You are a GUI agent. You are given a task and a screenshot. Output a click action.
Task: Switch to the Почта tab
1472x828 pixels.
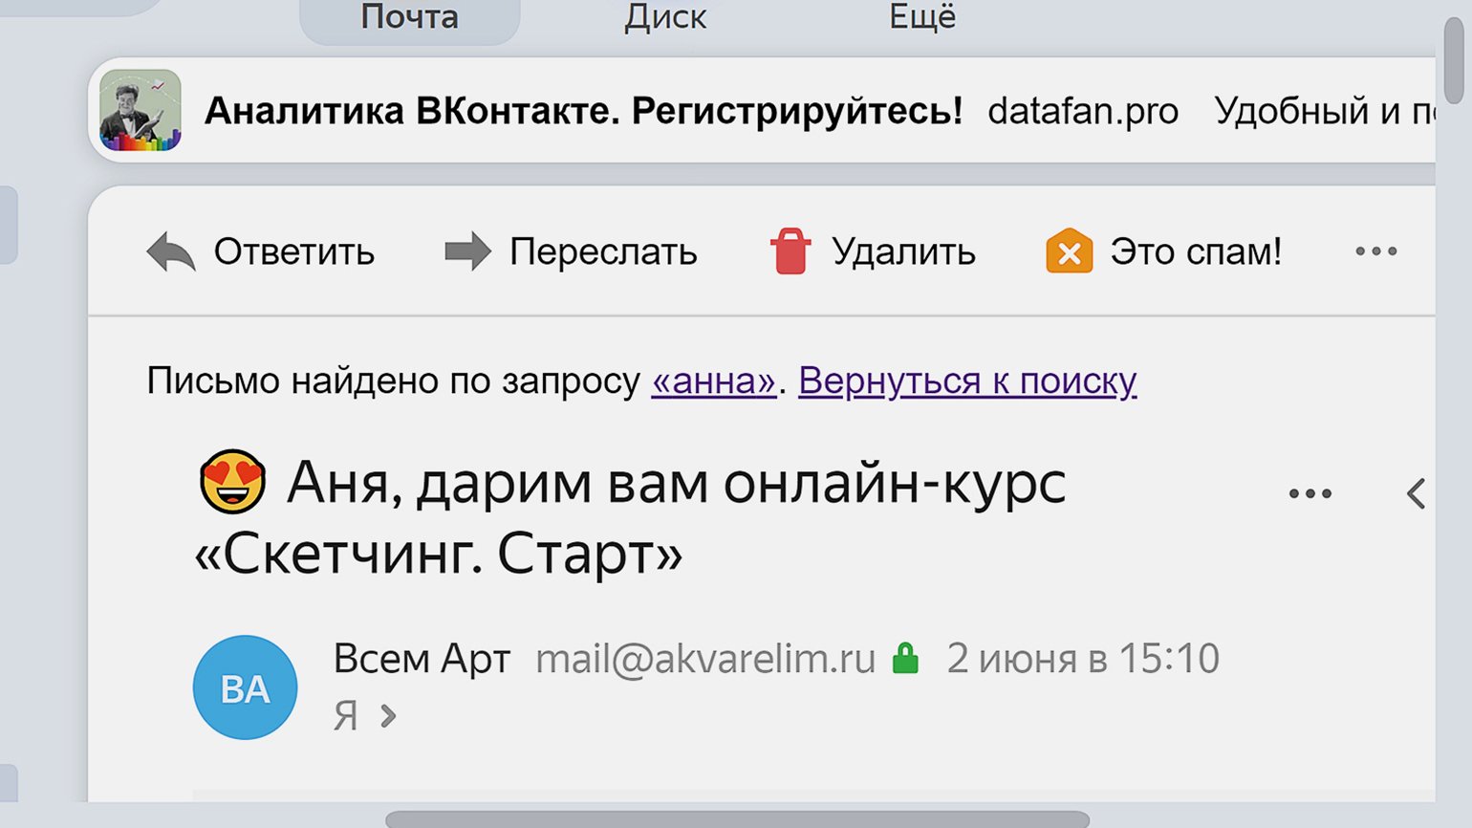click(x=409, y=17)
